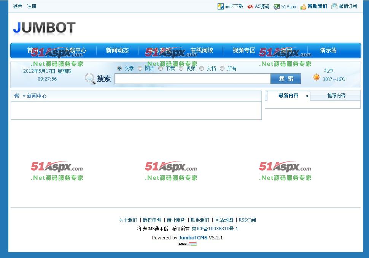The image size is (369, 258).
Task: Click the clock time 09:27:56
Action: pos(47,79)
